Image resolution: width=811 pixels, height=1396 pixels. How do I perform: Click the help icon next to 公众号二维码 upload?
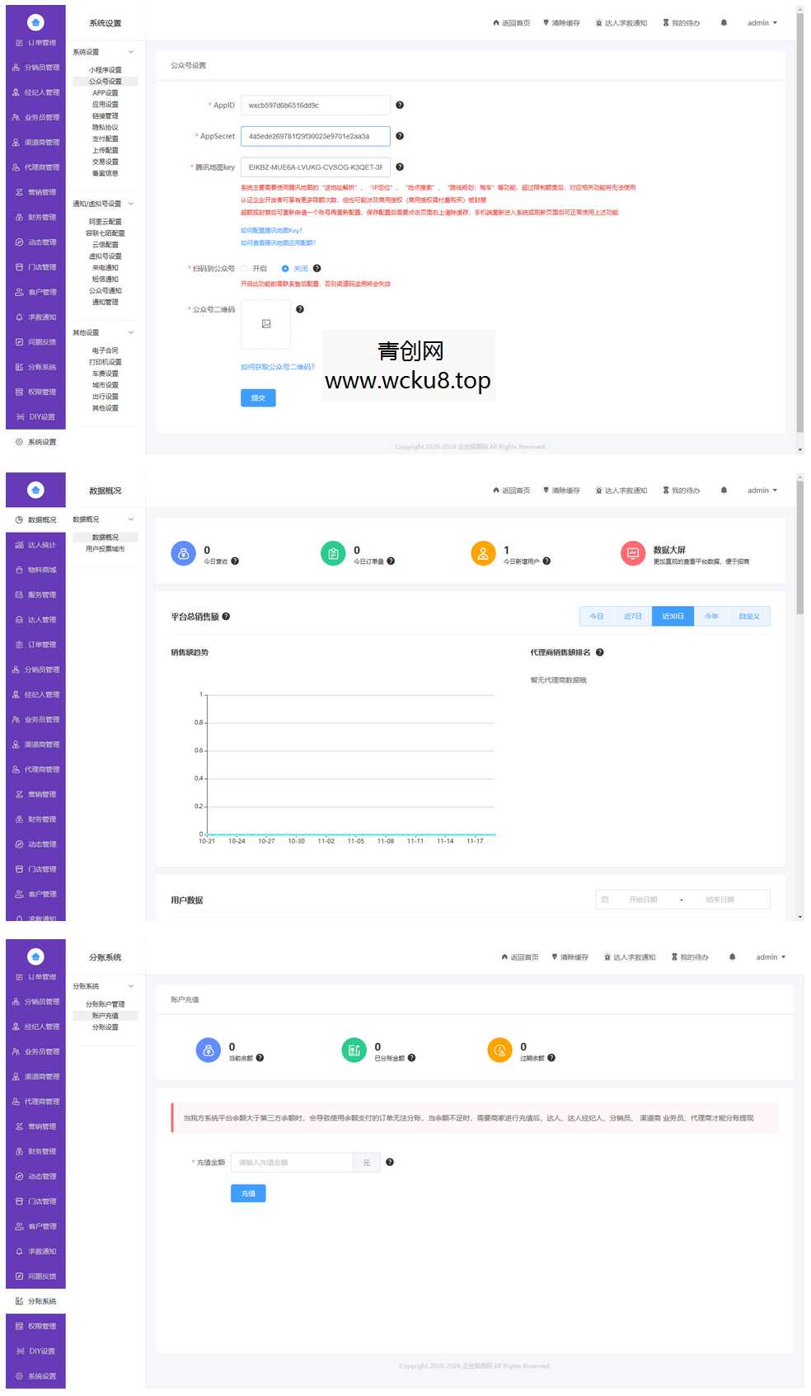(300, 309)
